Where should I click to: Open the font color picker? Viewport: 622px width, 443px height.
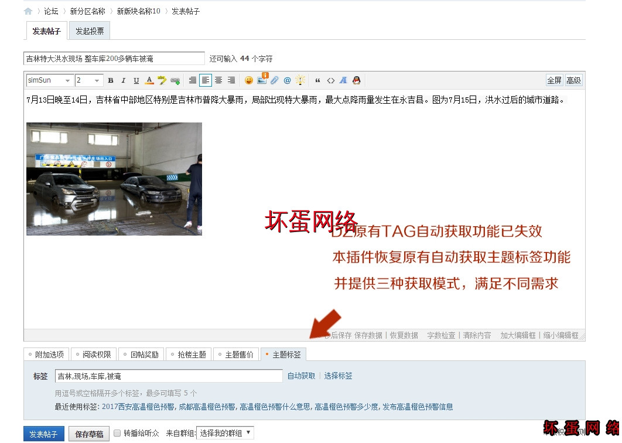pyautogui.click(x=149, y=81)
